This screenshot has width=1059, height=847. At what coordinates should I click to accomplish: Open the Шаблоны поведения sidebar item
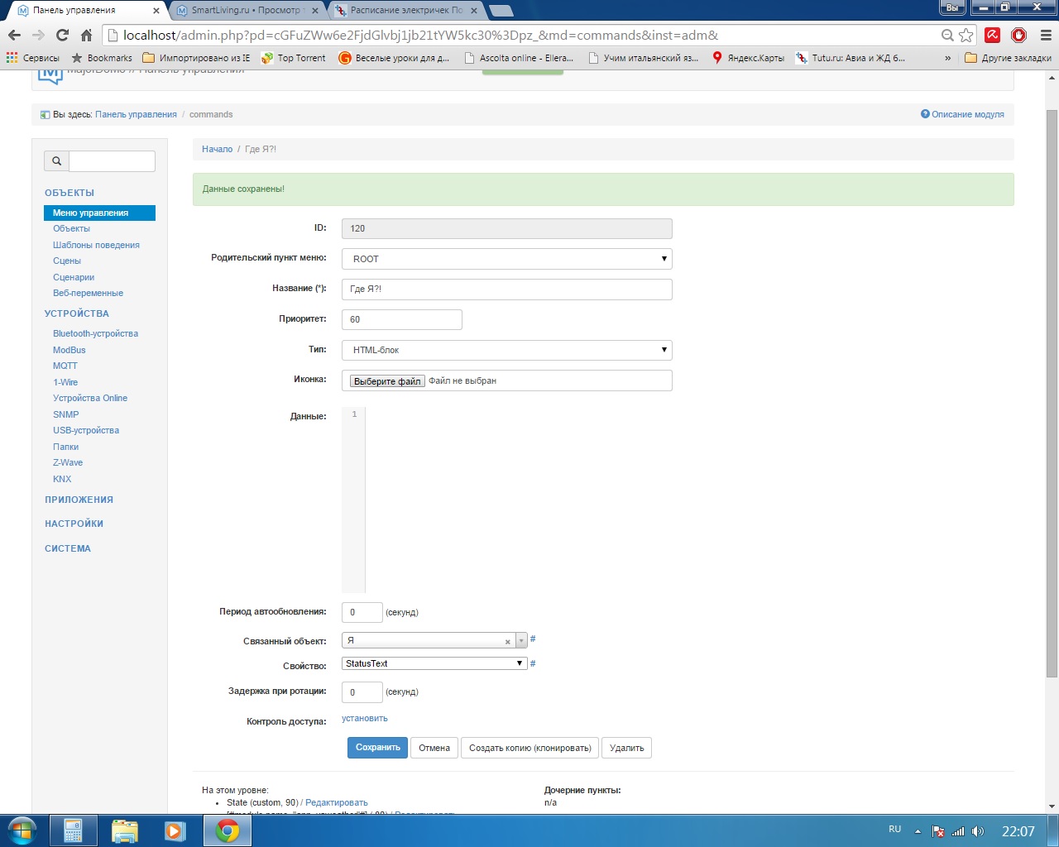tap(96, 245)
